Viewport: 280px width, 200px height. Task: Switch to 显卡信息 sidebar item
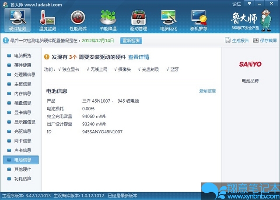[22, 112]
